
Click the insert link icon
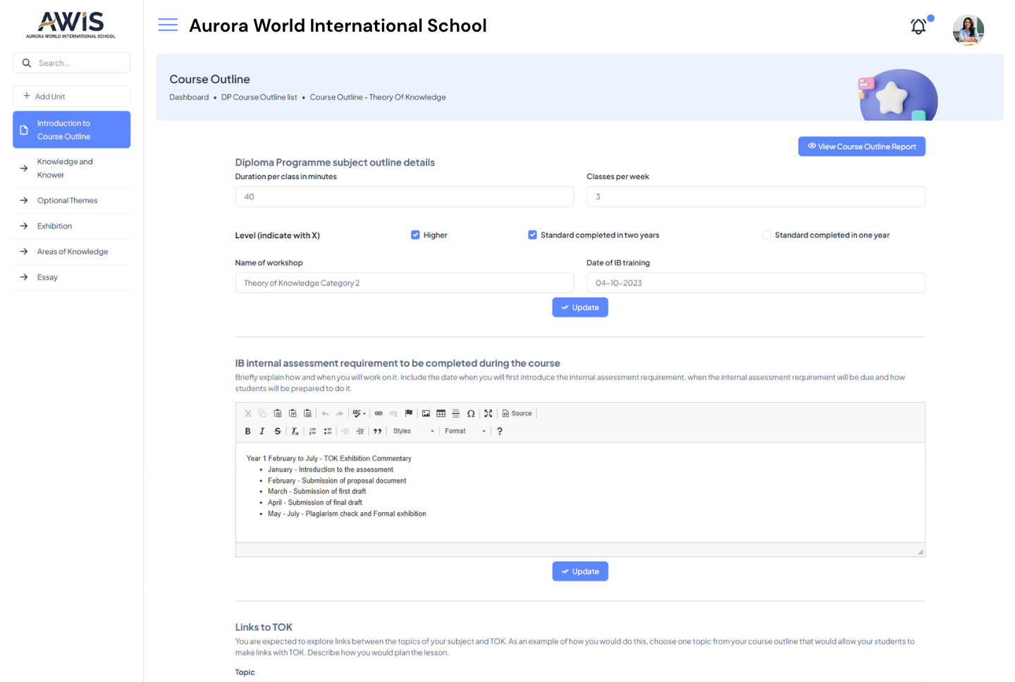[379, 414]
